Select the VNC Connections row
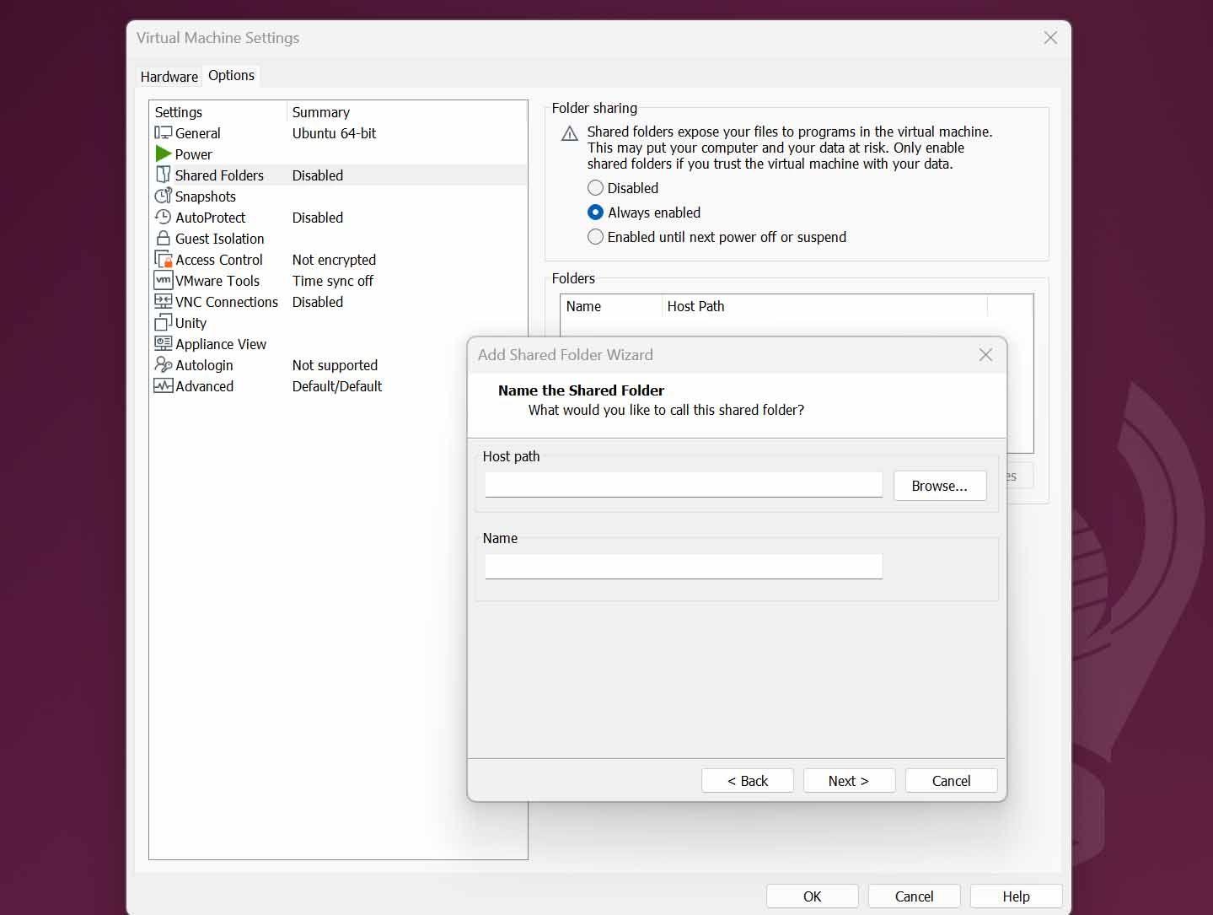Viewport: 1213px width, 915px height. 338,302
